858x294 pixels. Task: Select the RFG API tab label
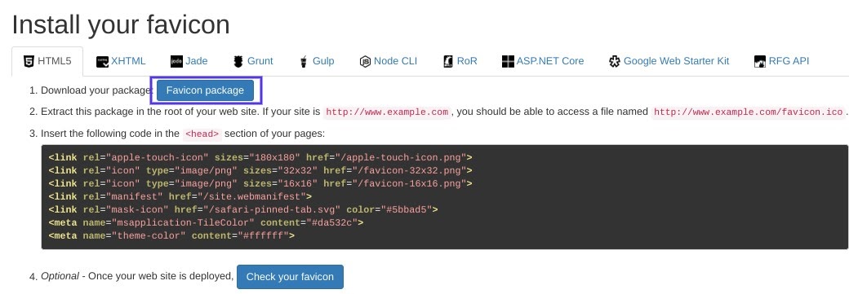tap(789, 61)
